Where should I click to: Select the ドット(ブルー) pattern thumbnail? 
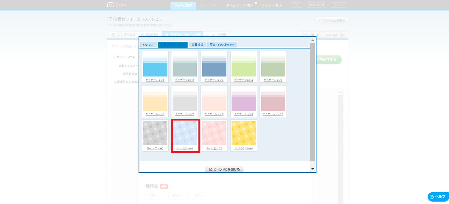[185, 133]
